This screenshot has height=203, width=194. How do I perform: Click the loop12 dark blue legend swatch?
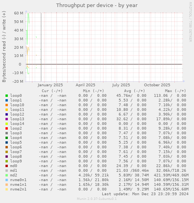[x=7, y=114]
